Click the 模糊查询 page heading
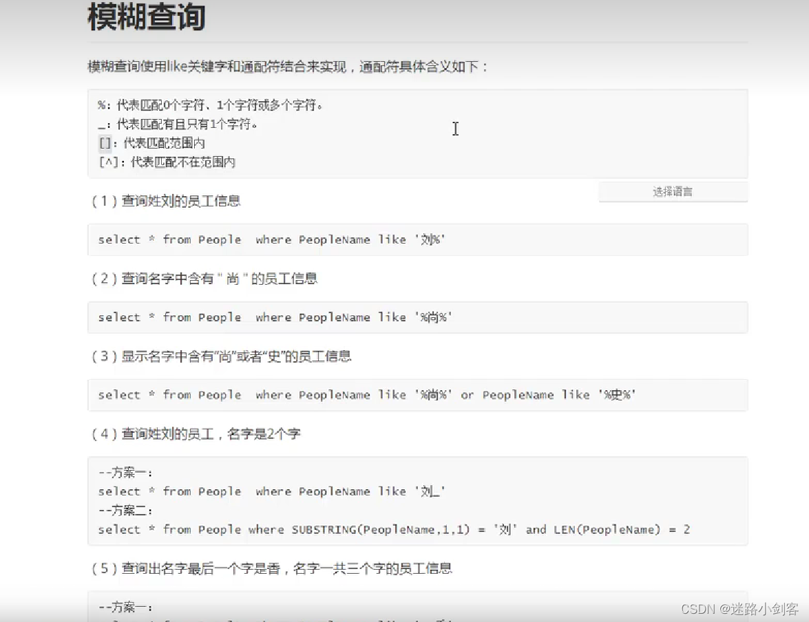809x622 pixels. 145,18
